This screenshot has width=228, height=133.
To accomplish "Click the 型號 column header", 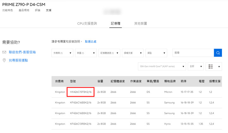I will click(73, 81).
